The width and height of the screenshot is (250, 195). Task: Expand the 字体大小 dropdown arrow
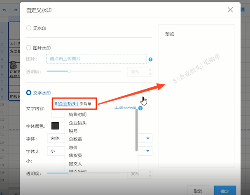(148, 151)
